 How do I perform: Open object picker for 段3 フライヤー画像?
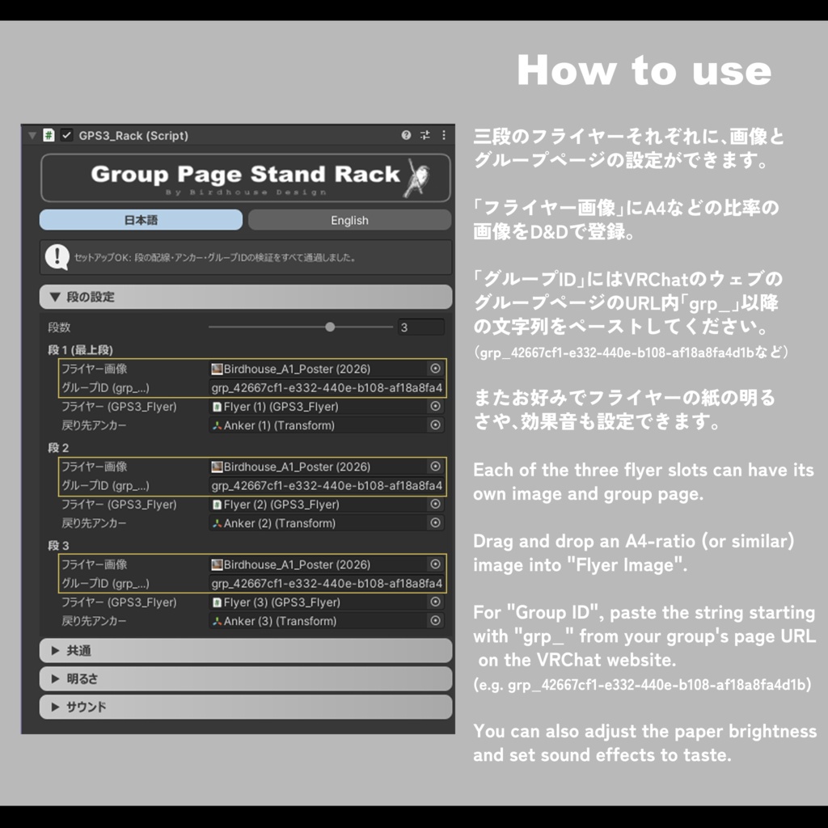435,564
